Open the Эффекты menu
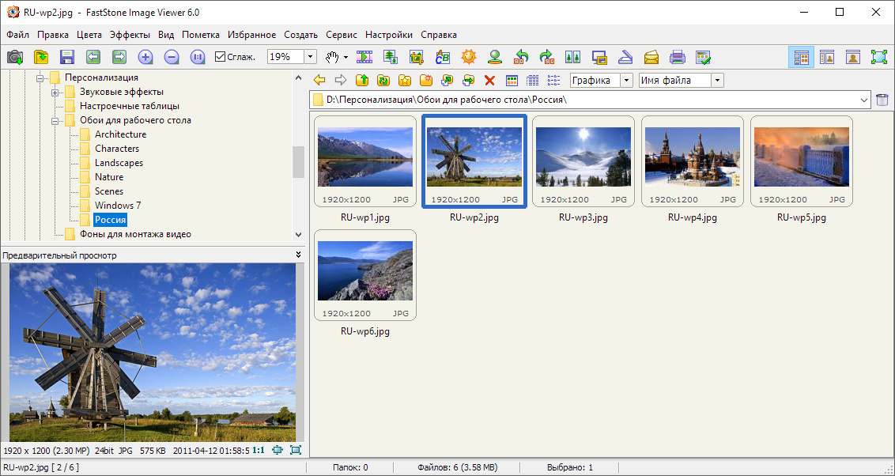This screenshot has height=476, width=895. tap(130, 35)
